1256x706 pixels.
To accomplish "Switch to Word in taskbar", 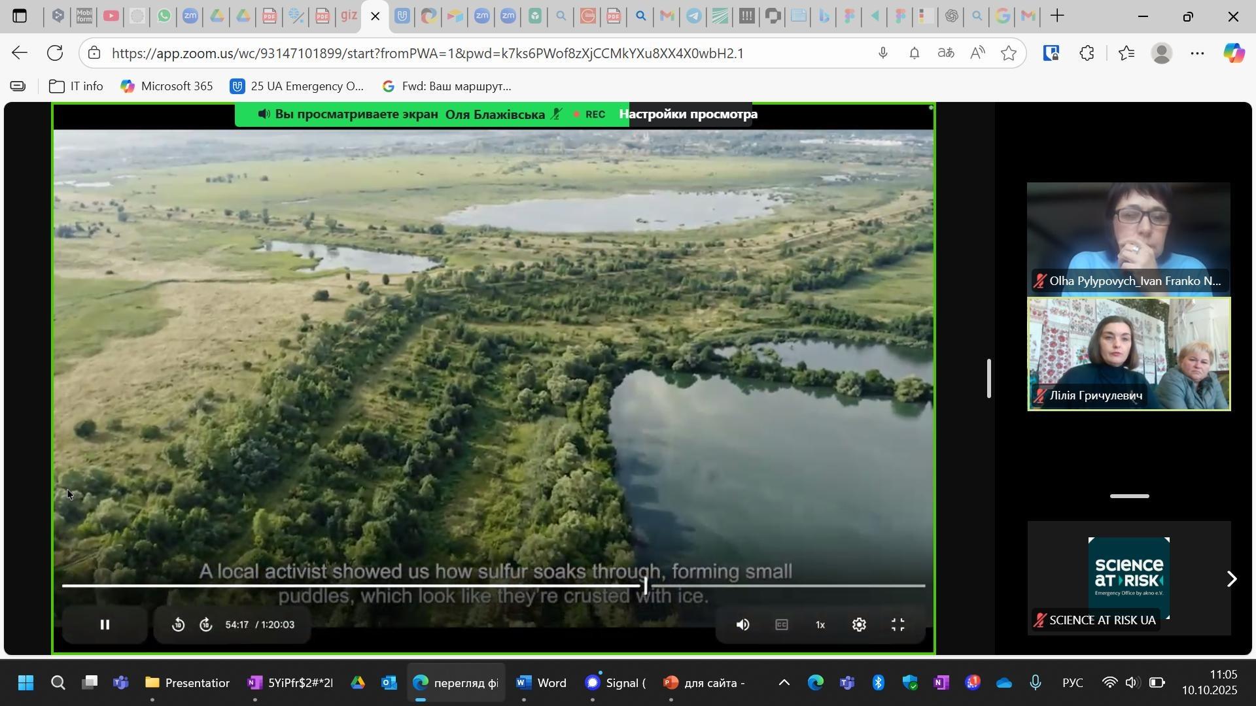I will pyautogui.click(x=541, y=683).
